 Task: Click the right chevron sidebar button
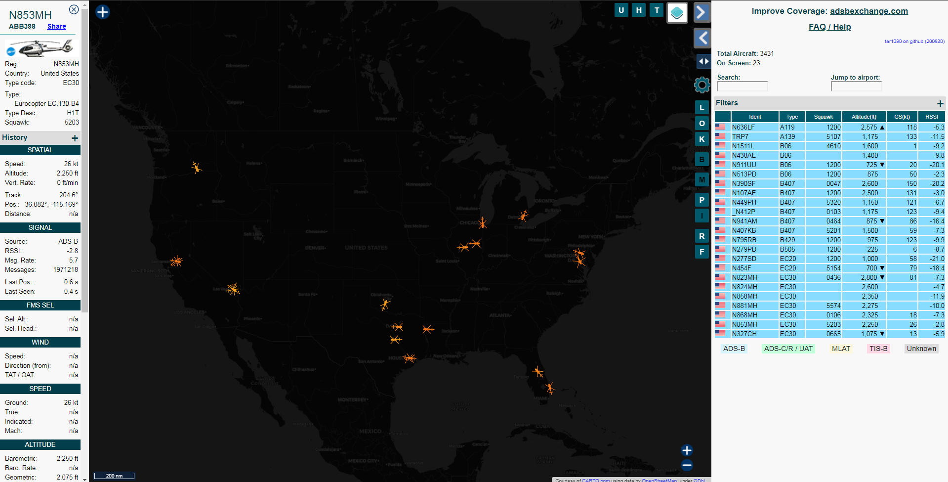[702, 12]
